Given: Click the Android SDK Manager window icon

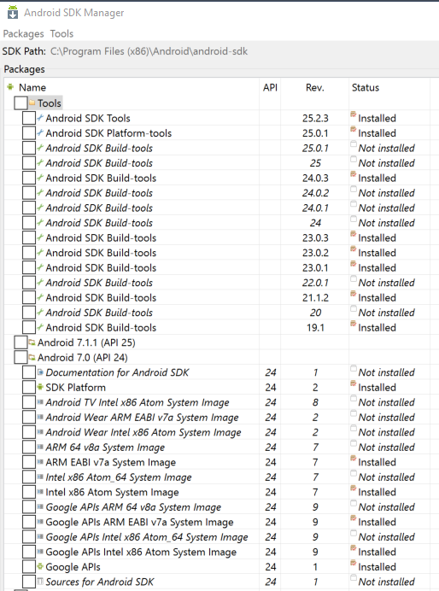Looking at the screenshot, I should (x=13, y=12).
